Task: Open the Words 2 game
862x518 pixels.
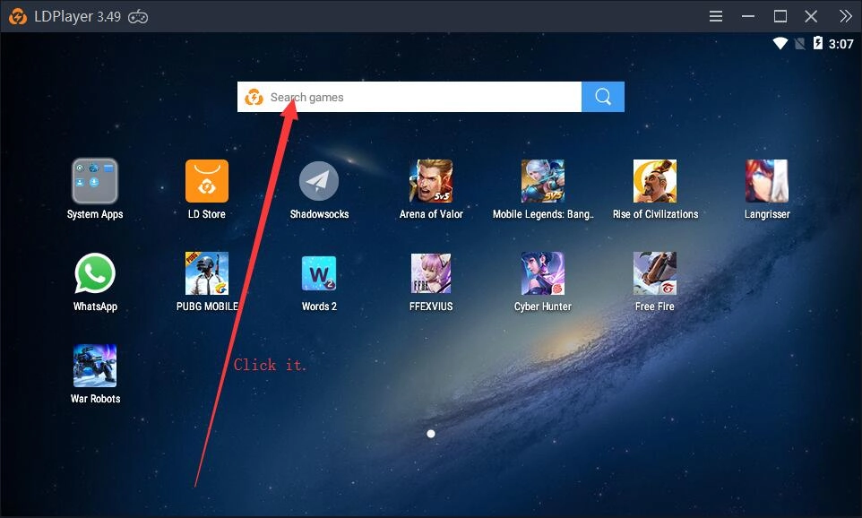Action: click(319, 274)
